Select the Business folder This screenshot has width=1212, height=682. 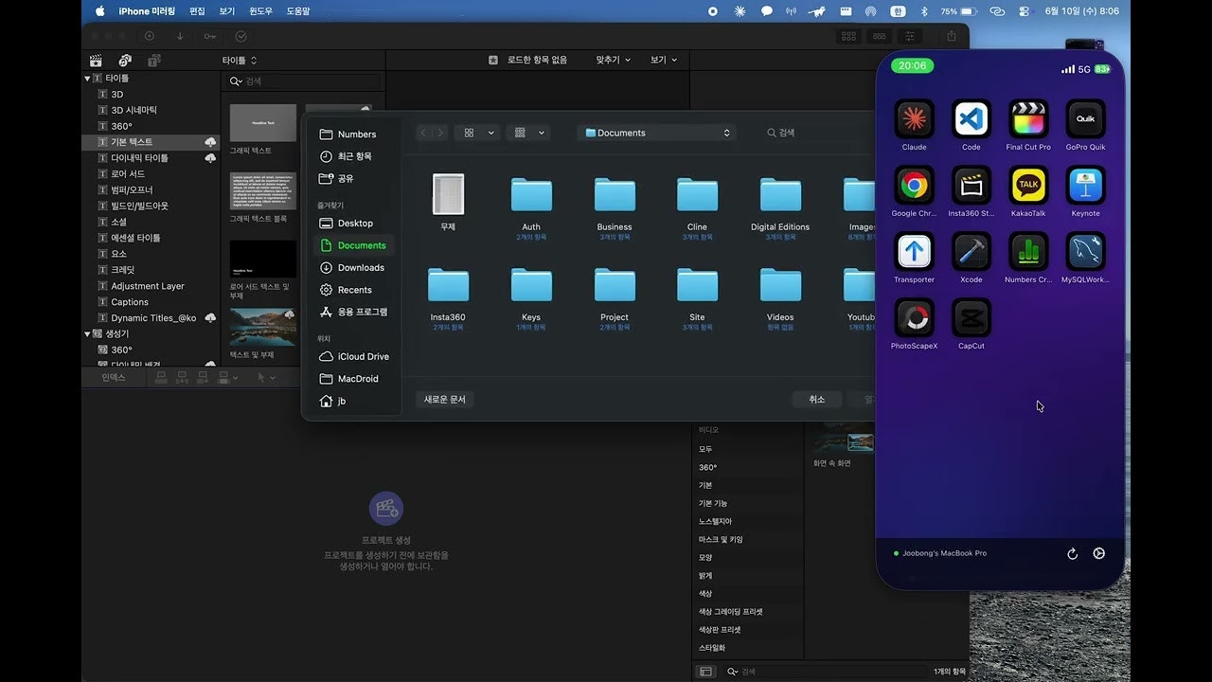(615, 194)
